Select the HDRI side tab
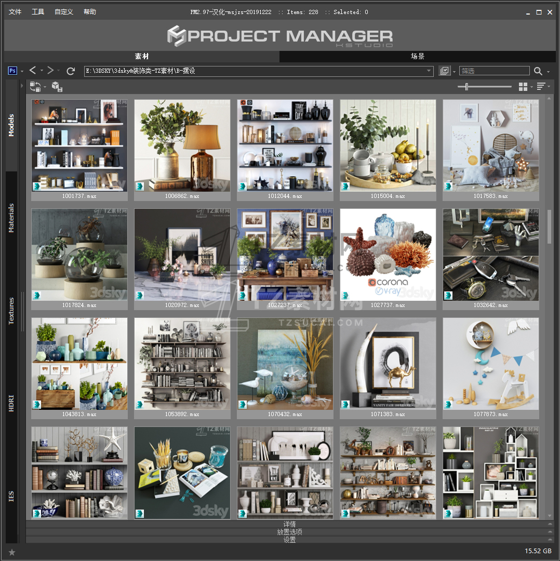The image size is (560, 561). click(x=11, y=404)
